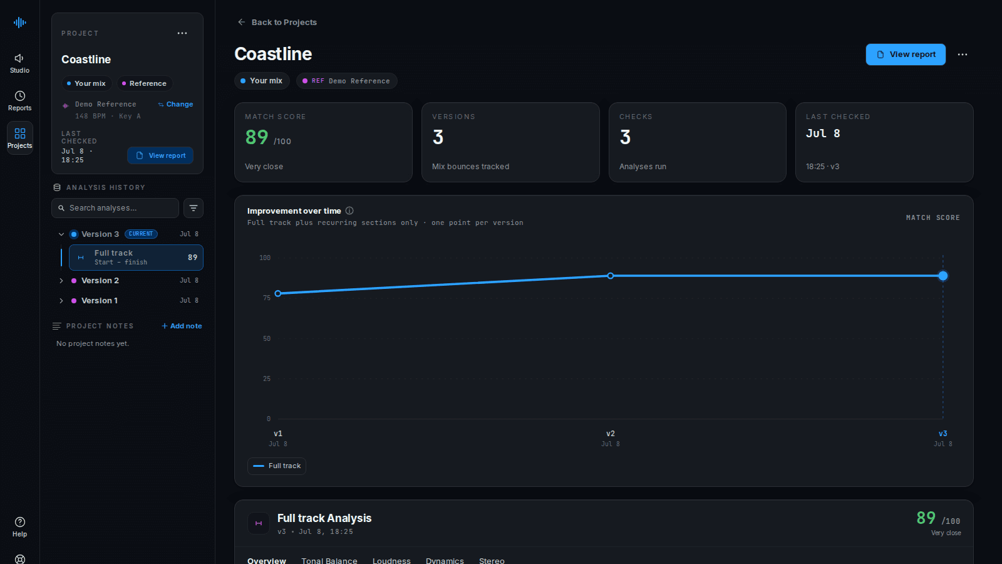The image size is (1002, 564).
Task: Switch to the Loudness tab
Action: [391, 560]
